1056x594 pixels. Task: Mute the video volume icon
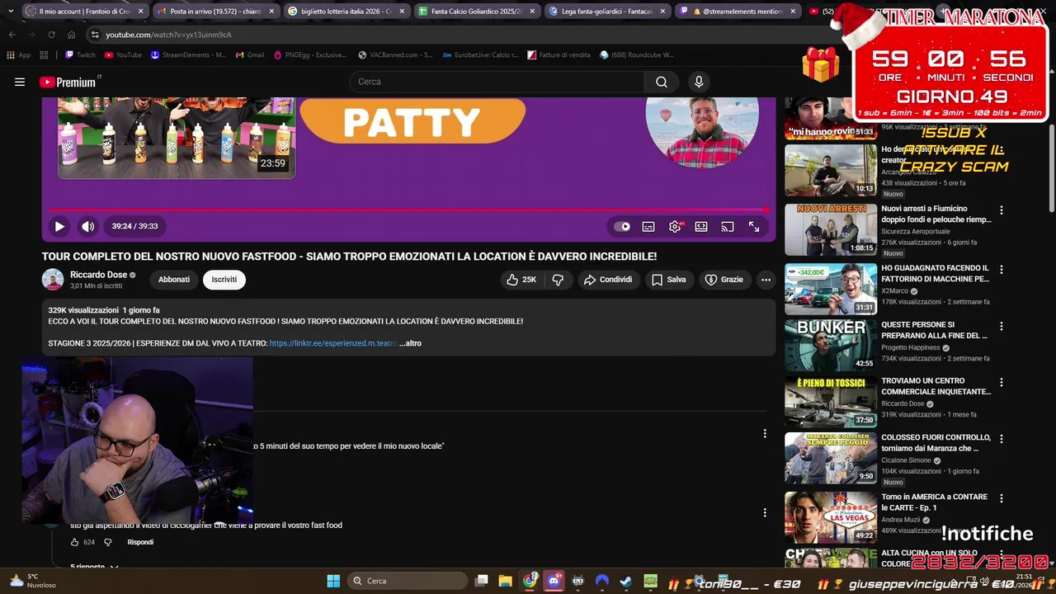pos(87,226)
